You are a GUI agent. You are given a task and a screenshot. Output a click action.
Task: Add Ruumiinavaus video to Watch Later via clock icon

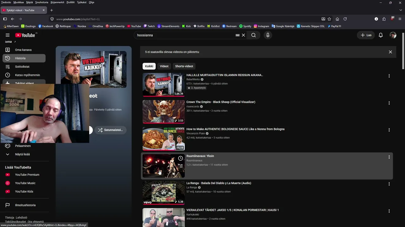[180, 158]
